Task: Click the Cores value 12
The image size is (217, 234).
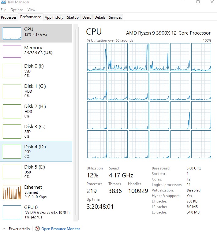Action: pos(189,179)
